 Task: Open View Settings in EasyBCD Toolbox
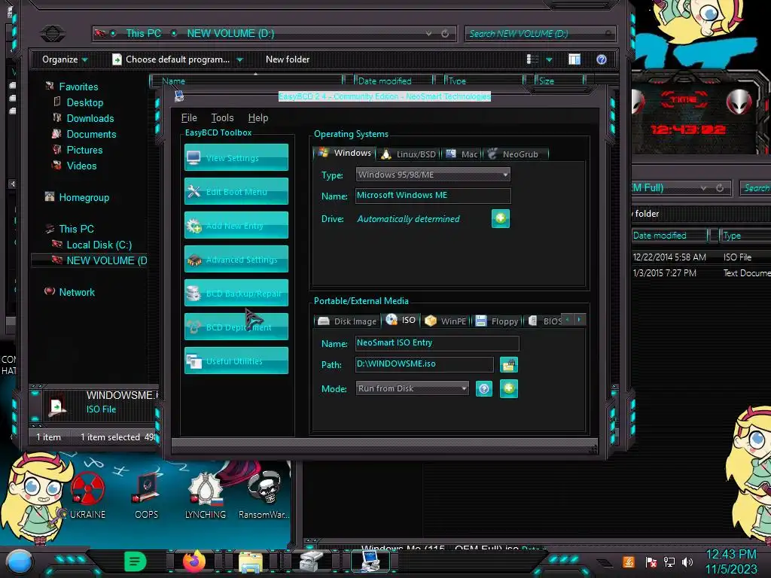point(236,158)
